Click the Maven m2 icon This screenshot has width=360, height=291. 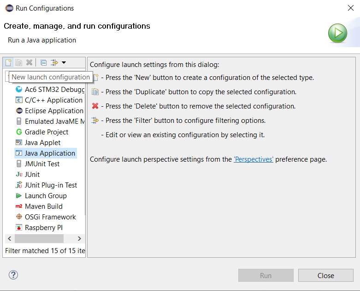point(19,206)
